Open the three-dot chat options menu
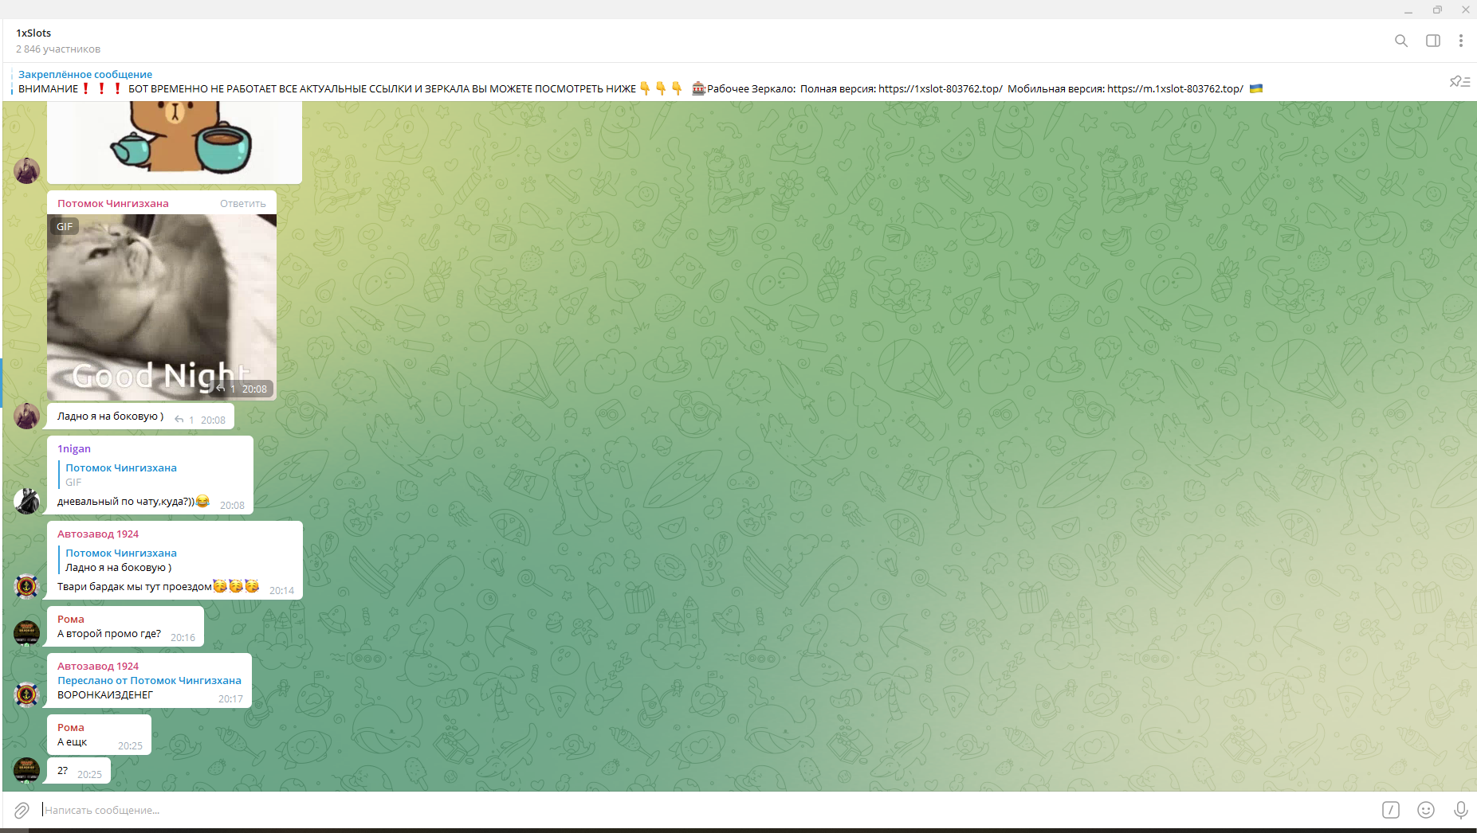This screenshot has width=1477, height=833. [x=1460, y=41]
